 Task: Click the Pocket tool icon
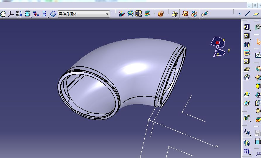pos(246,36)
